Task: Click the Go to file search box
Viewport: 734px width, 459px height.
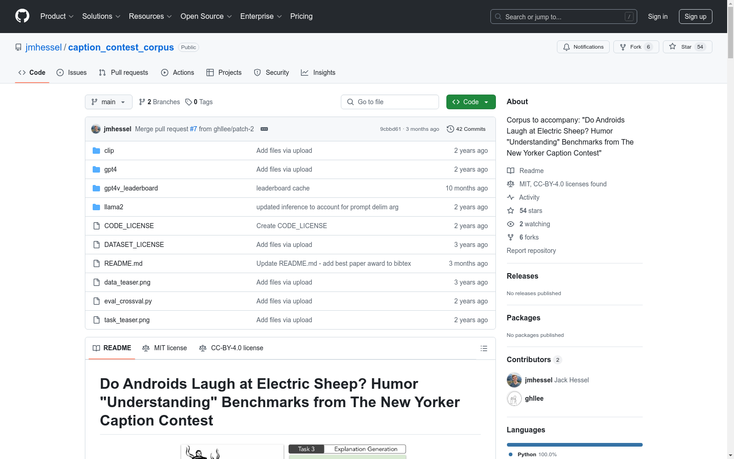Action: [x=390, y=102]
